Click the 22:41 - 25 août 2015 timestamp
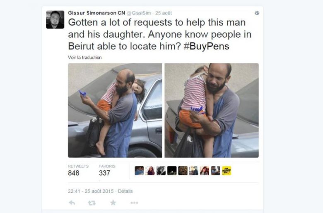323x213 pixels. [x=91, y=191]
